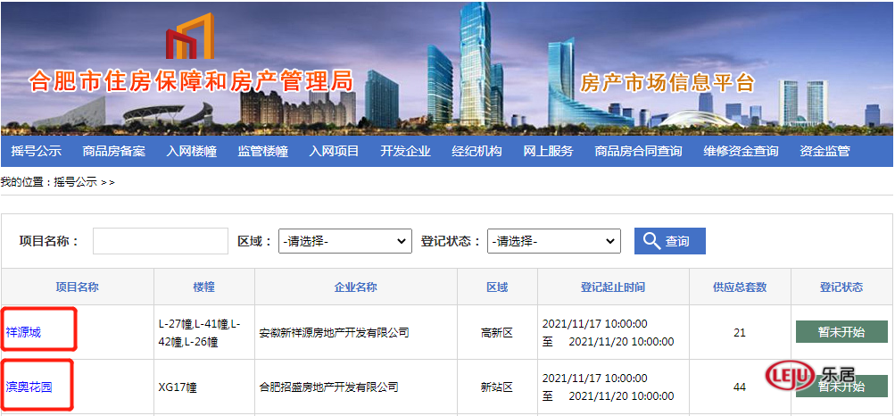Click the 查询 search button
The image size is (895, 416).
coord(669,241)
